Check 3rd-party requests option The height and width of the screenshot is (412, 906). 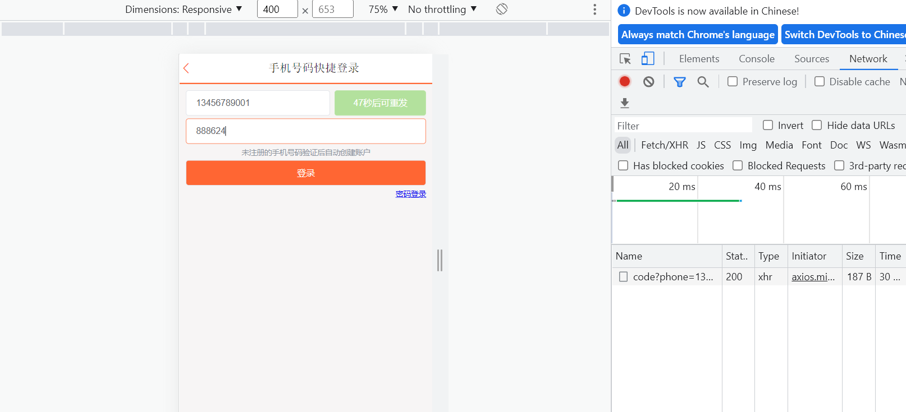tap(839, 166)
